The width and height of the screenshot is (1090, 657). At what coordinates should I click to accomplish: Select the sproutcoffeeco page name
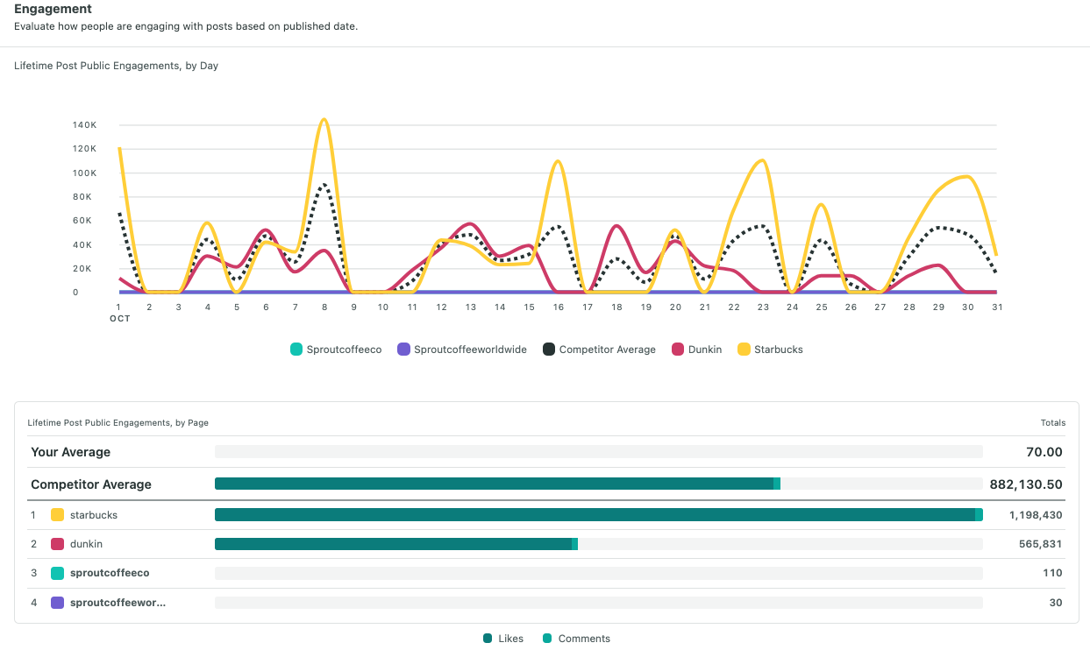pos(110,573)
